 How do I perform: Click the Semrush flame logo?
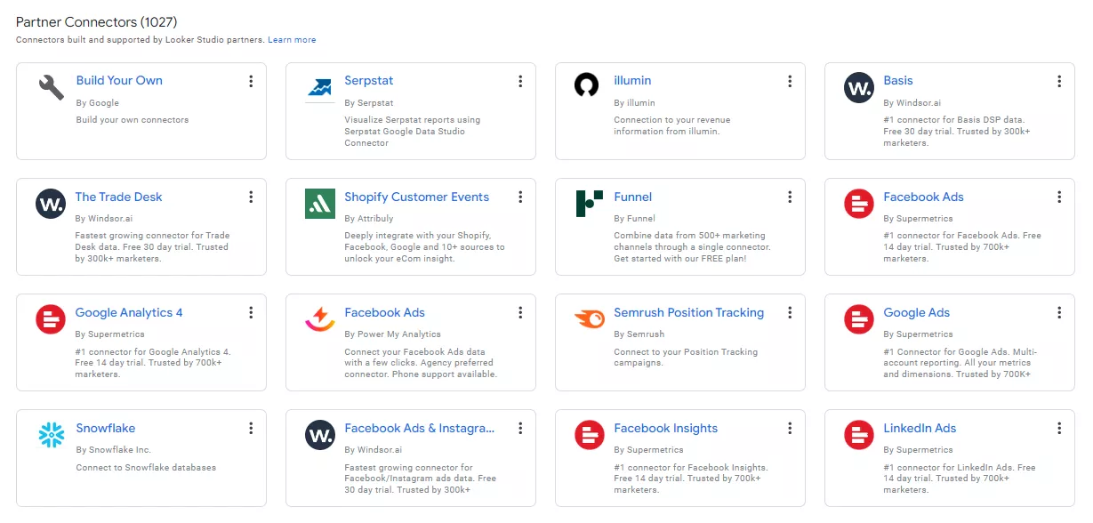pyautogui.click(x=589, y=318)
